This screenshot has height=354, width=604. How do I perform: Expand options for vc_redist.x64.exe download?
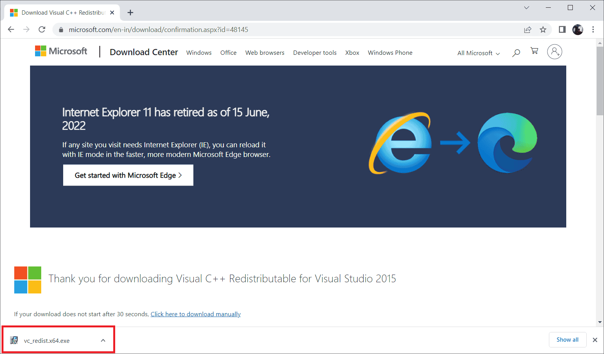click(x=103, y=341)
